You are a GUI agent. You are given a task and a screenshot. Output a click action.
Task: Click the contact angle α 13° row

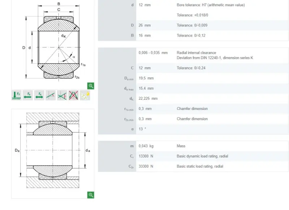tap(193, 129)
